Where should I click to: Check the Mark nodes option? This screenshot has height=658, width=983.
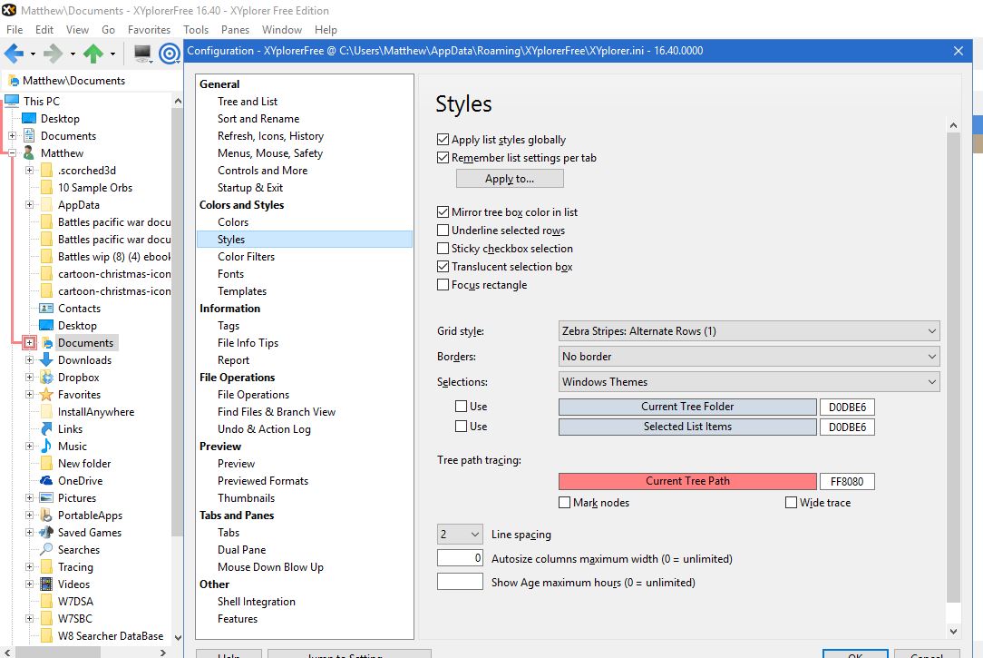(564, 502)
